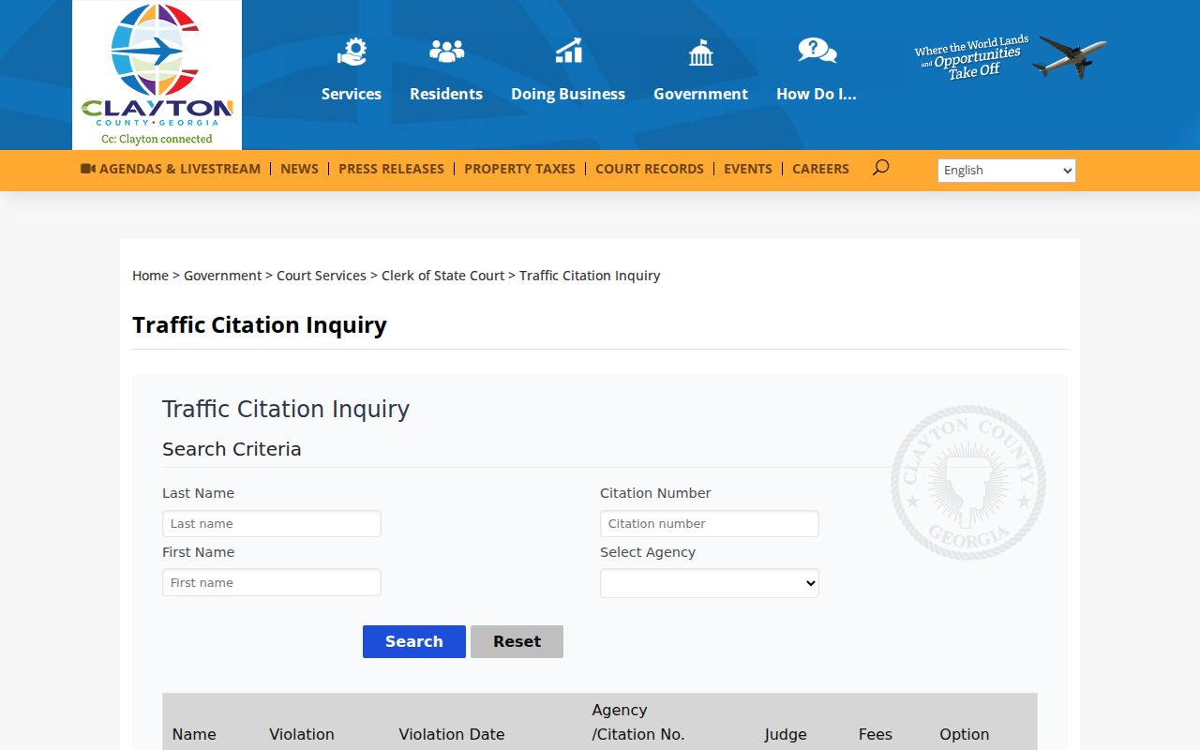Click the Reset button
The height and width of the screenshot is (750, 1200).
tap(517, 641)
